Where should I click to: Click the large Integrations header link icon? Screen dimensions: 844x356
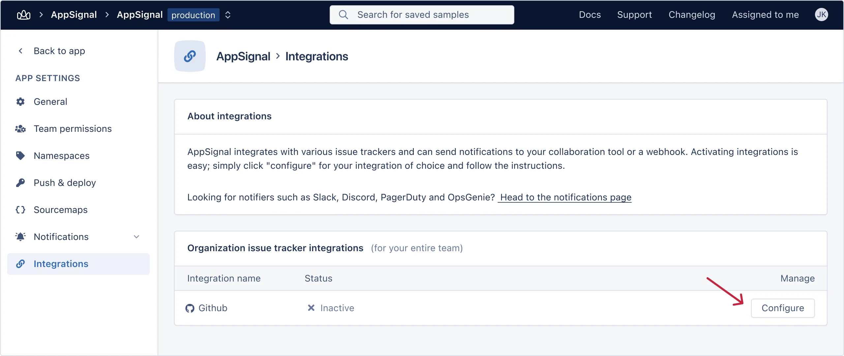click(x=190, y=56)
